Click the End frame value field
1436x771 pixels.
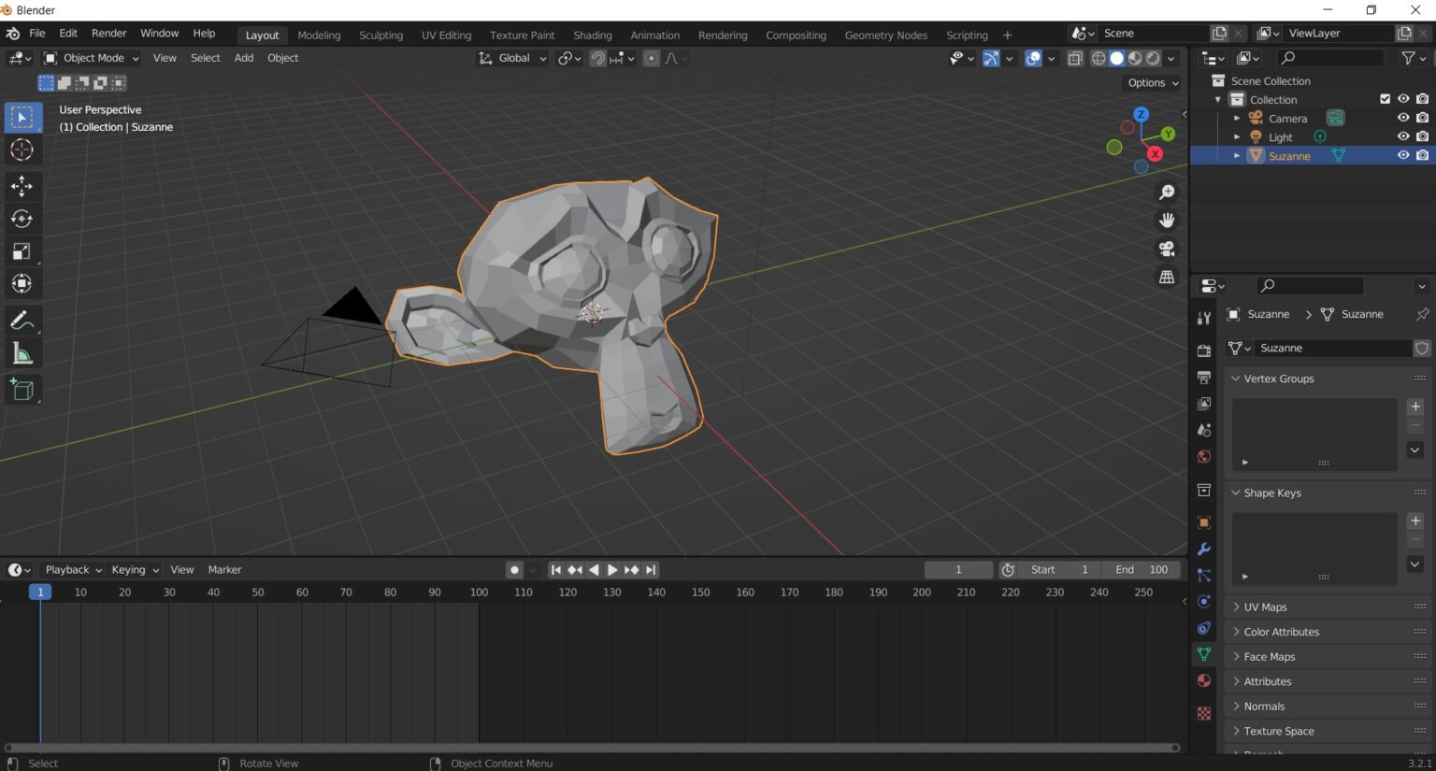(1142, 569)
